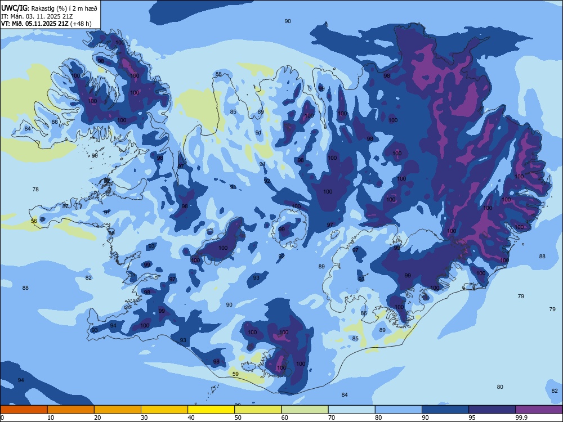Click the legend tick label "95"

[x=472, y=417]
